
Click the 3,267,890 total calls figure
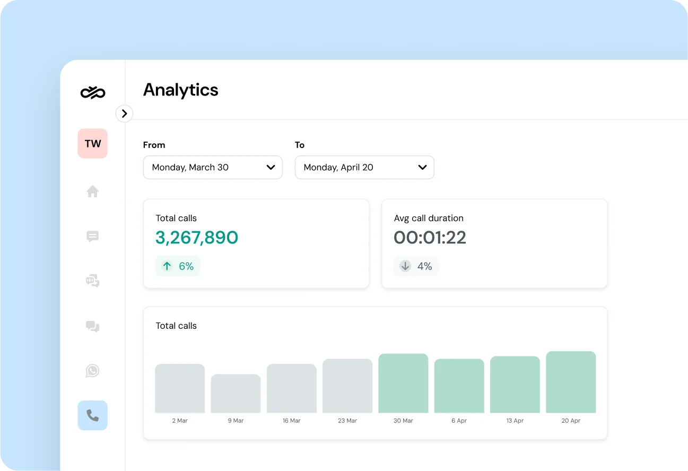point(197,238)
